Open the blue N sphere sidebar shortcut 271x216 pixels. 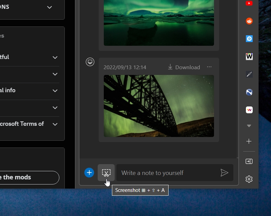249,92
